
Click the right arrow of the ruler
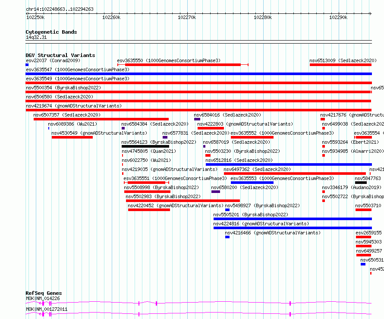(370, 13)
